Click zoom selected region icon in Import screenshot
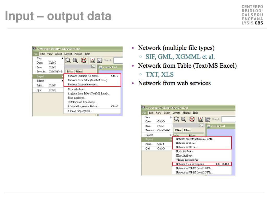Screen dimensions: 267x200 point(68,60)
